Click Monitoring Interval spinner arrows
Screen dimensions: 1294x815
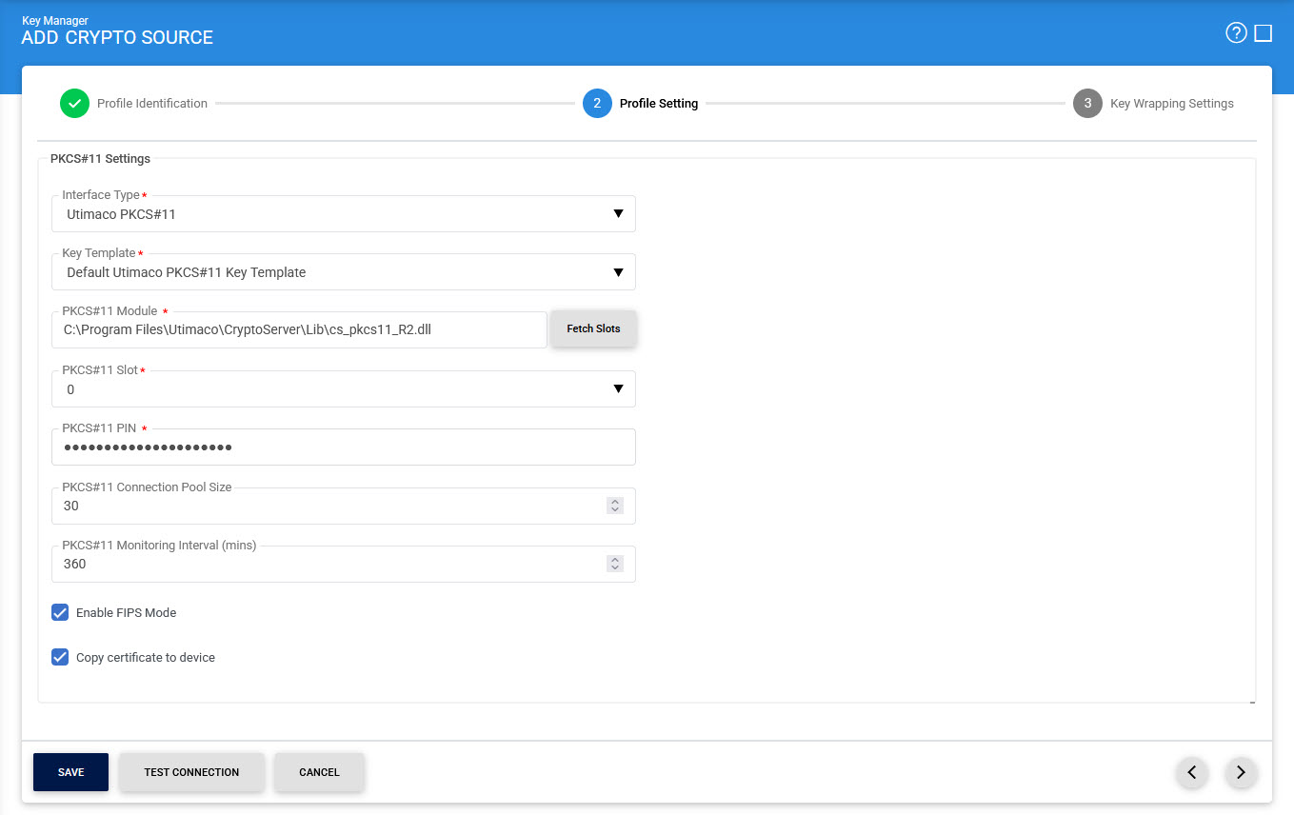(615, 564)
